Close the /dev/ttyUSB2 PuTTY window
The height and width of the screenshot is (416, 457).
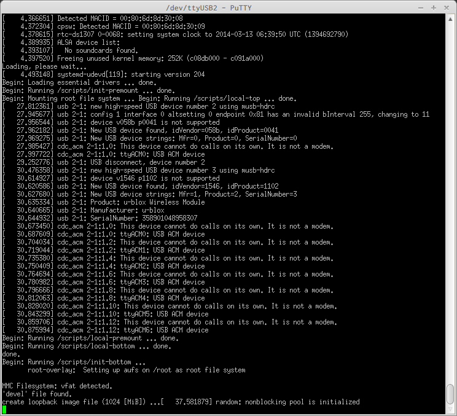click(x=446, y=8)
